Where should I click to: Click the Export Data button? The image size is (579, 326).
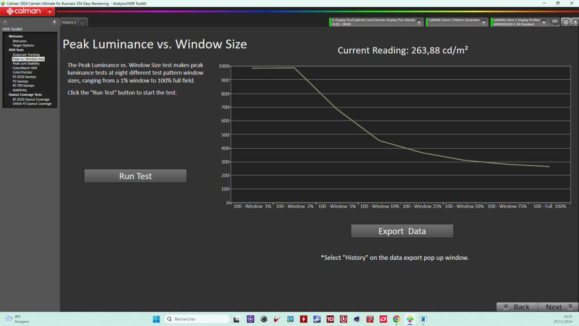click(402, 231)
